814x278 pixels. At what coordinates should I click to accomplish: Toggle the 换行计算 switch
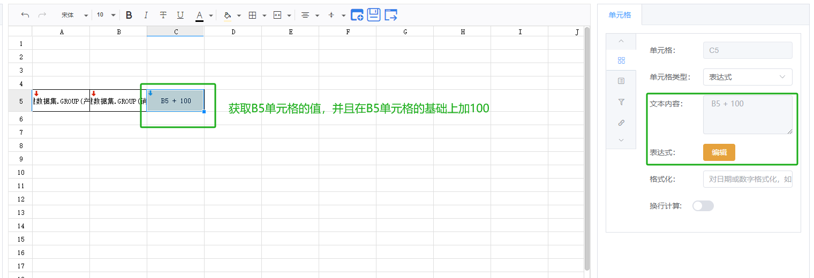(703, 206)
